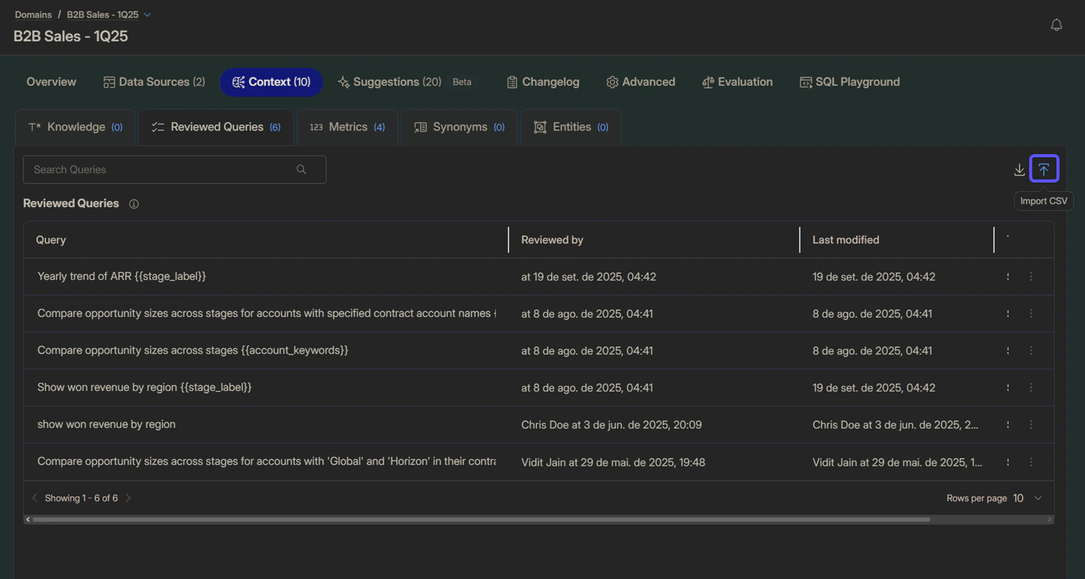Viewport: 1085px width, 579px height.
Task: Open row menu for Vidit Jain's query
Action: (x=1031, y=462)
